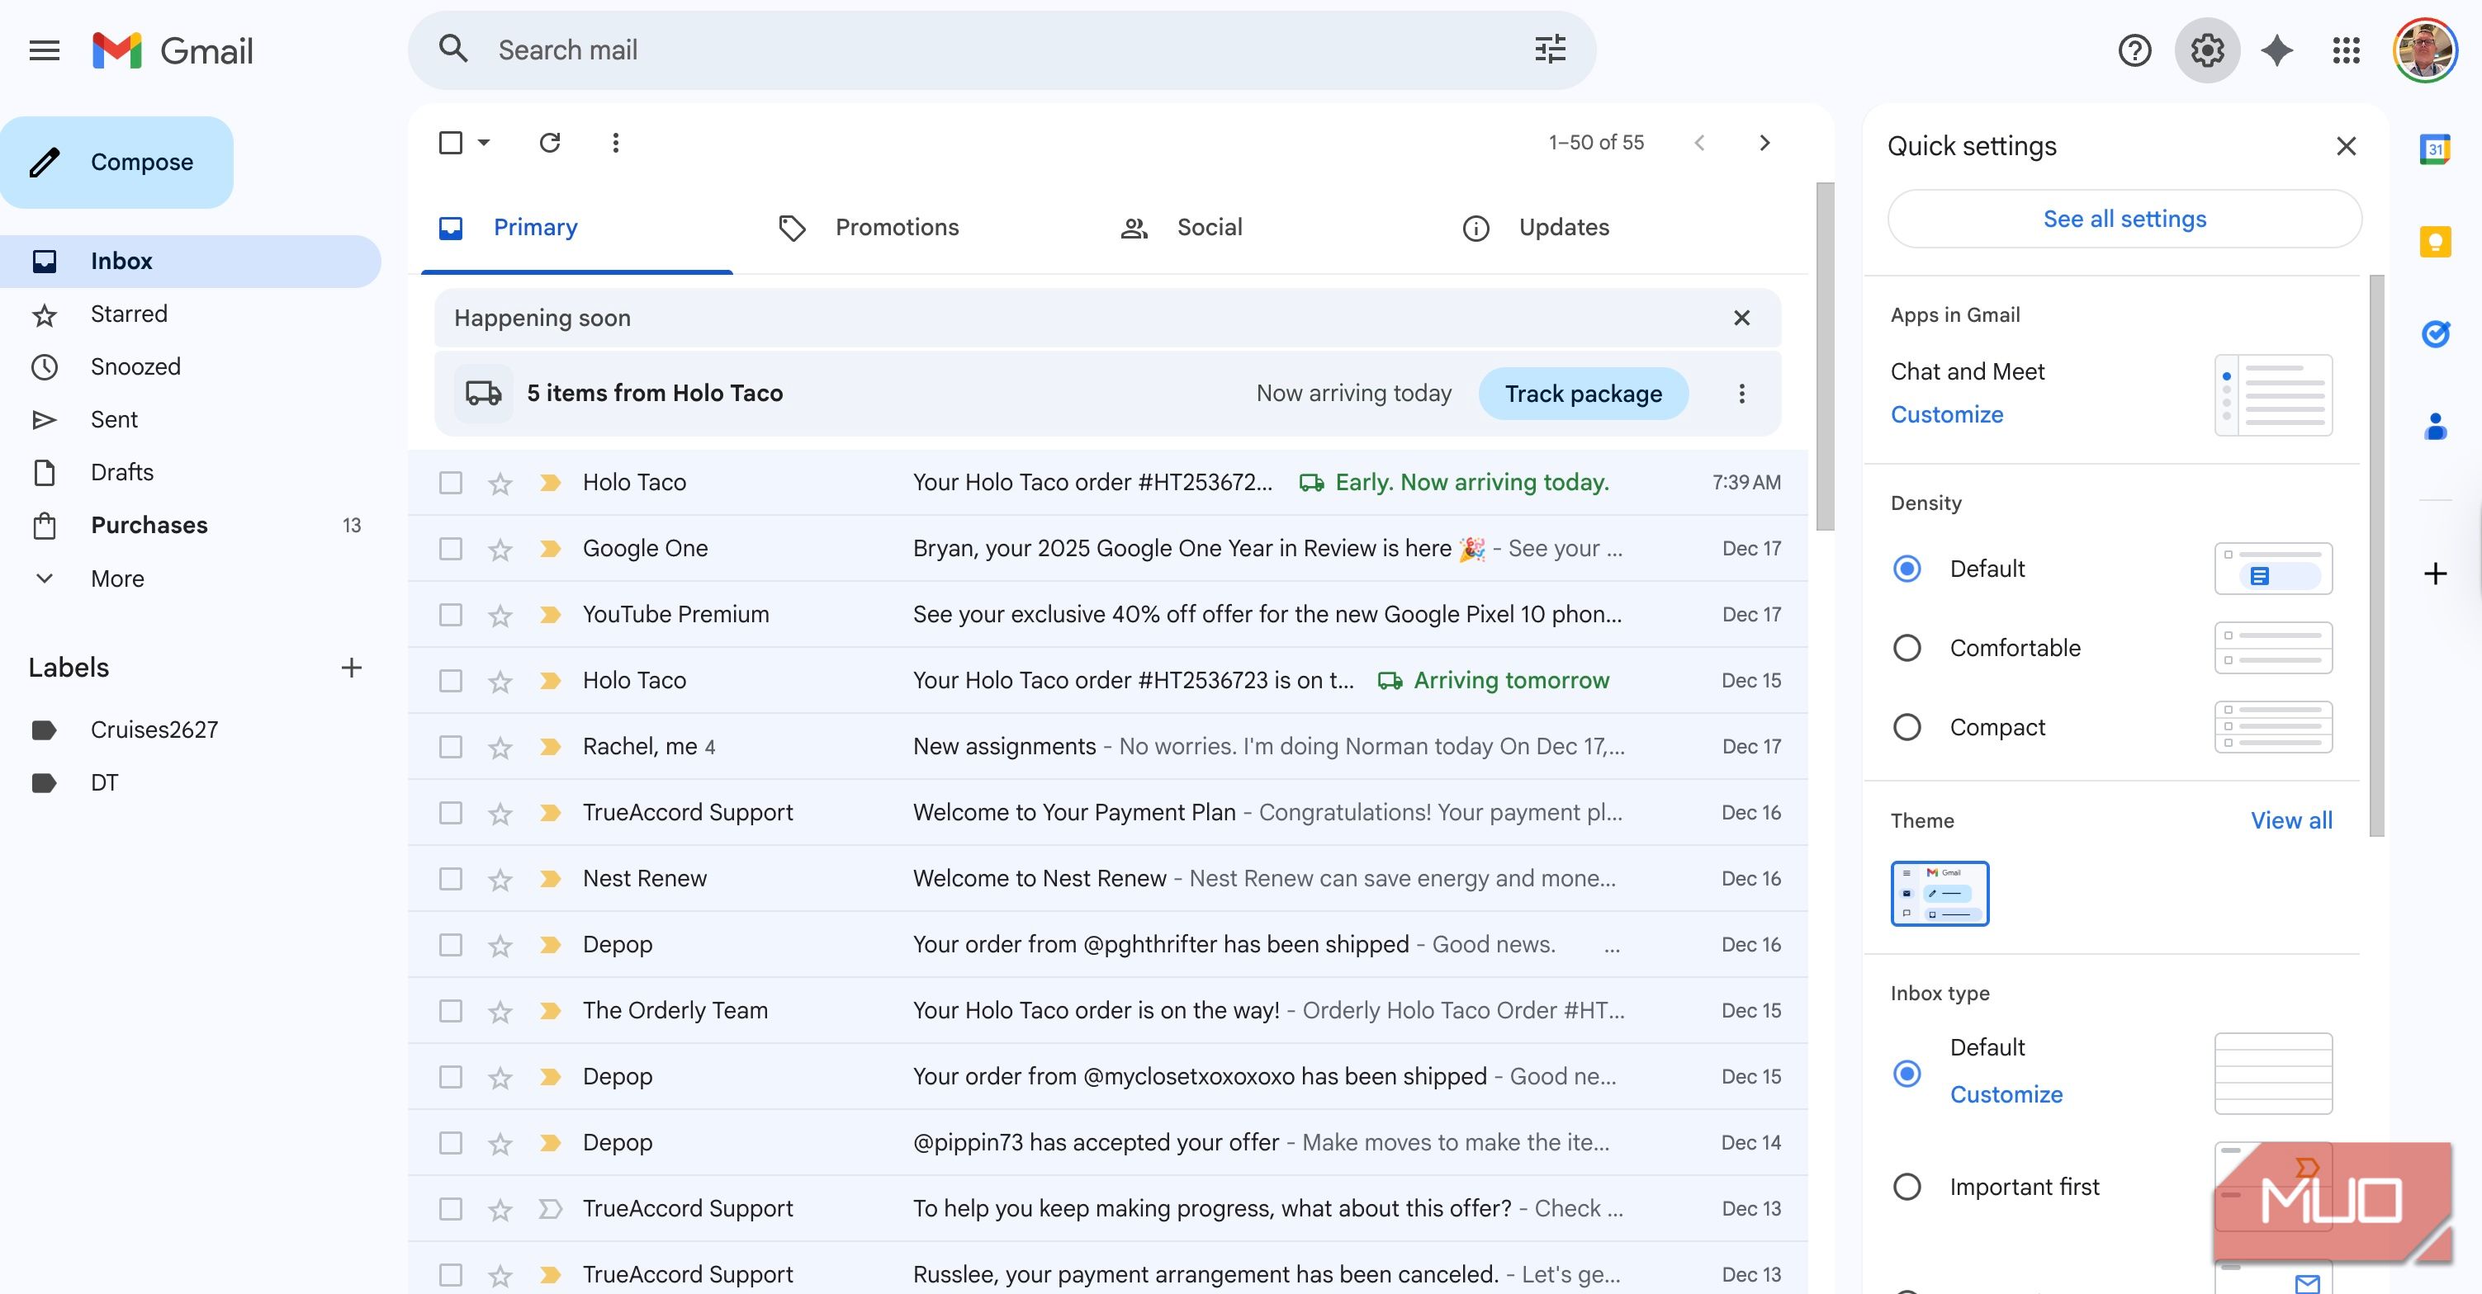The width and height of the screenshot is (2482, 1294).
Task: Open the Gemini sparkle icon
Action: 2276,50
